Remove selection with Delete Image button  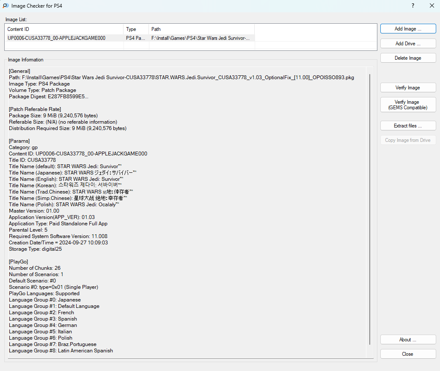(x=408, y=58)
